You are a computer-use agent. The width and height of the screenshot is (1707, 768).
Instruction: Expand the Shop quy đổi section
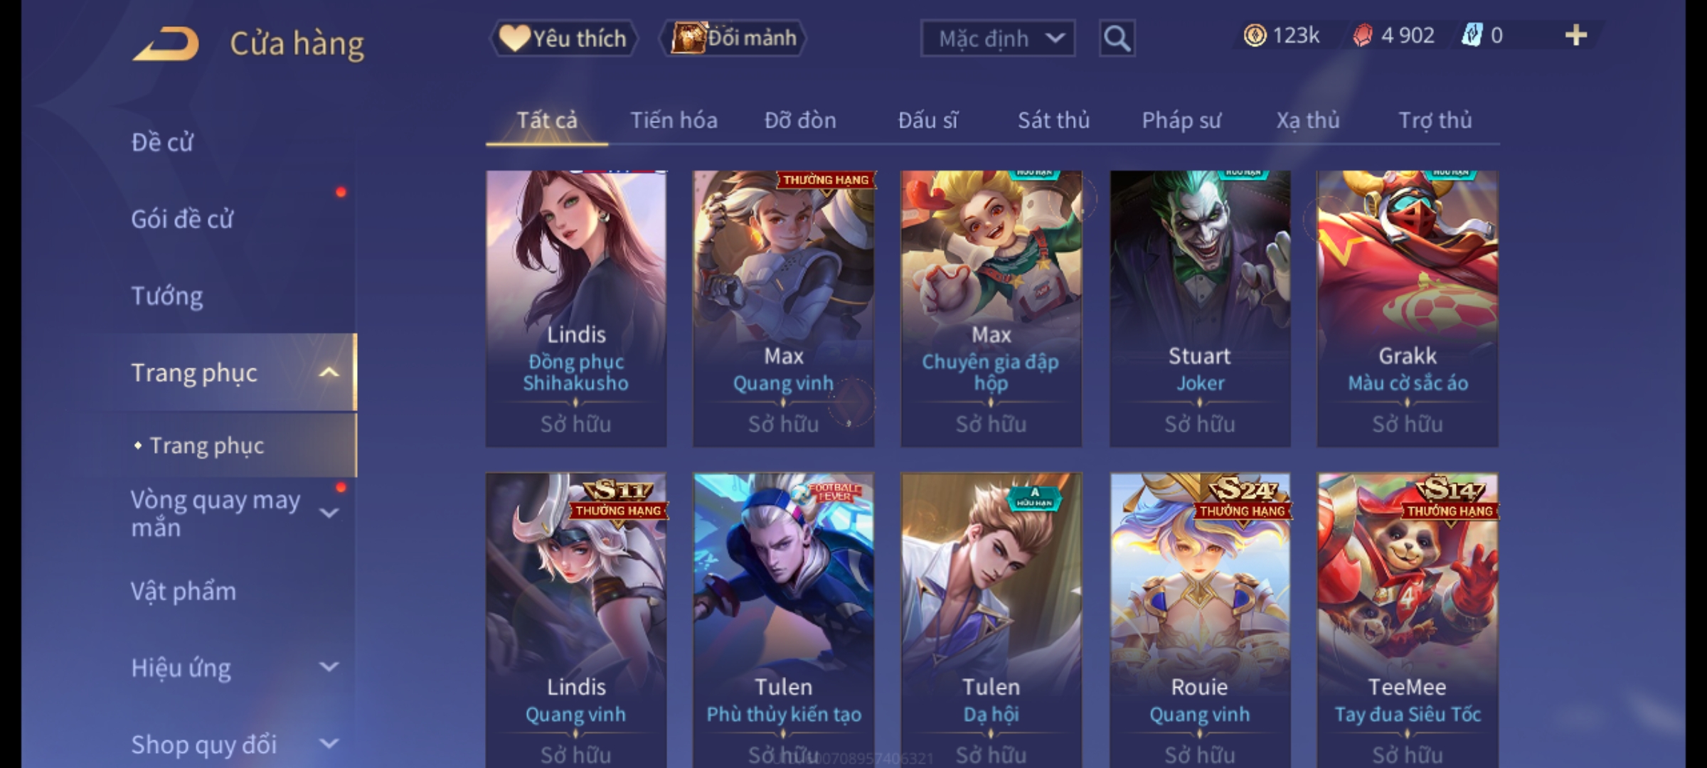coord(329,744)
